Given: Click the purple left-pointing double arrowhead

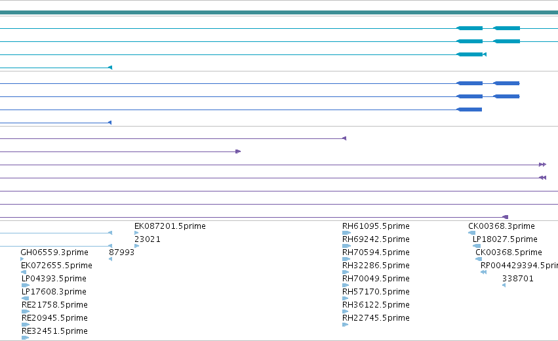Looking at the screenshot, I should 542,178.
